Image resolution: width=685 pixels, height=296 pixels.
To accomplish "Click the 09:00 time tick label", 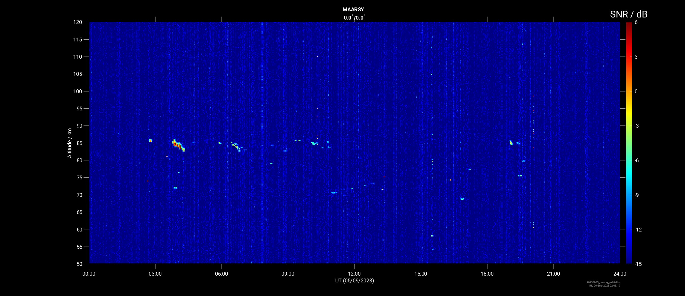I will click(x=288, y=274).
